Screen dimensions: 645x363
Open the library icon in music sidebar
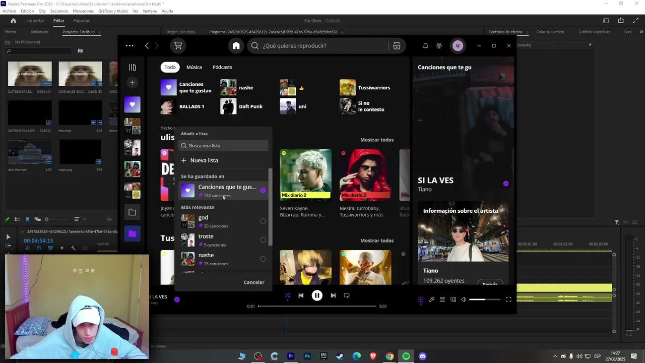132,67
